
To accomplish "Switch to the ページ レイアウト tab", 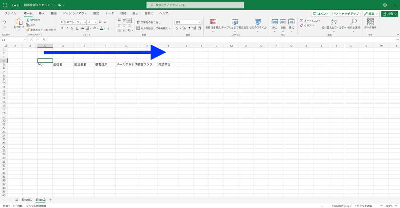I will (75, 13).
